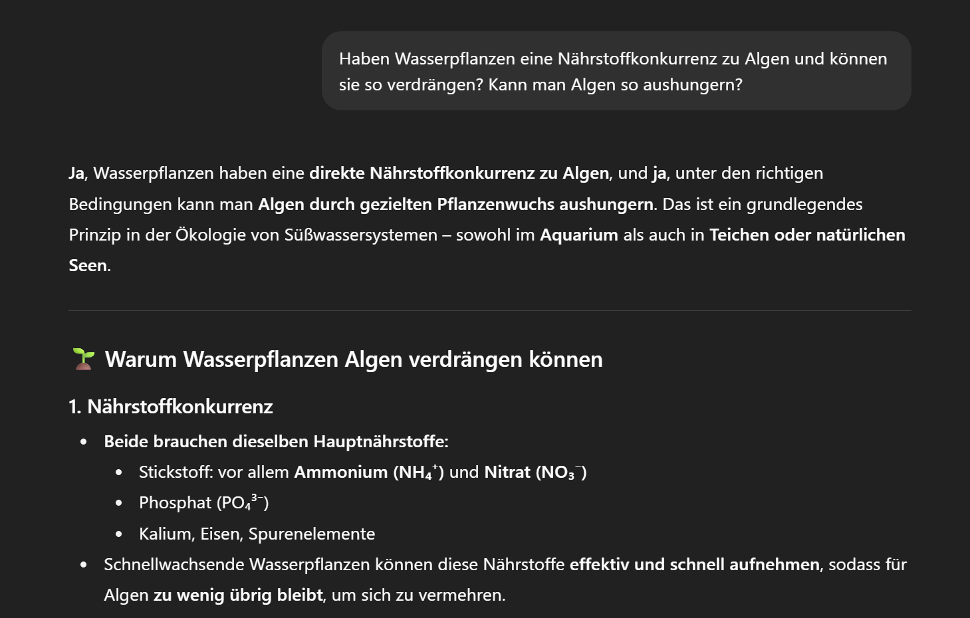Click bold phrase 'Teichen oder natürlichen'
Viewport: 970px width, 618px height.
[807, 235]
